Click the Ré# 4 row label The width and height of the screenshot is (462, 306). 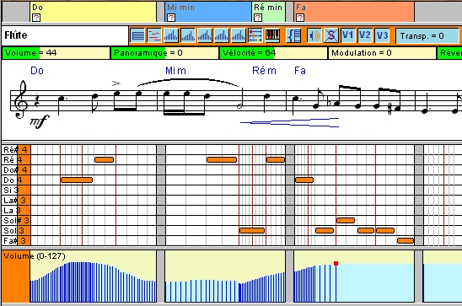coord(16,149)
